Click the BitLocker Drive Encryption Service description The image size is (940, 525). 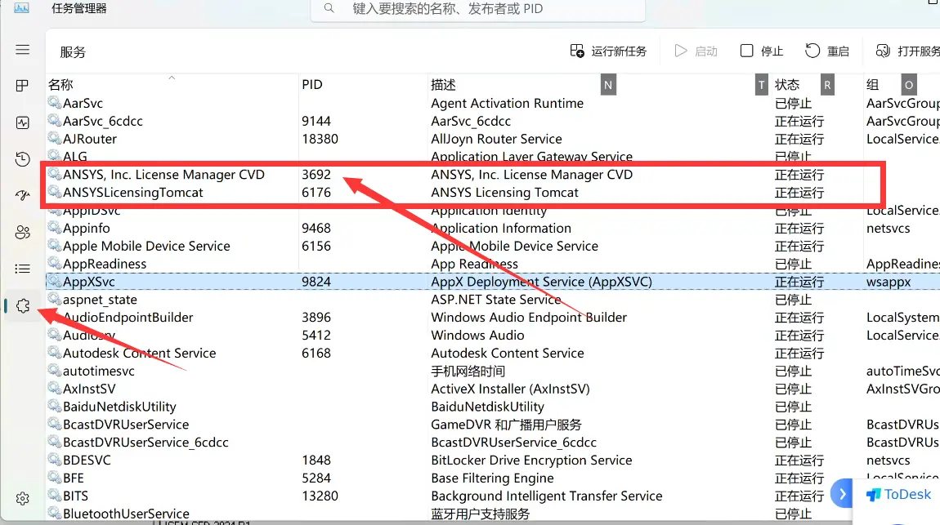[x=531, y=460]
